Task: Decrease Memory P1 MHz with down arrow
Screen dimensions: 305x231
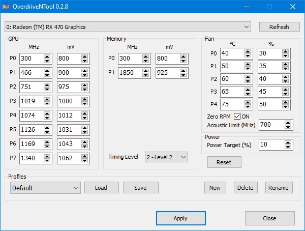Action: pos(145,75)
